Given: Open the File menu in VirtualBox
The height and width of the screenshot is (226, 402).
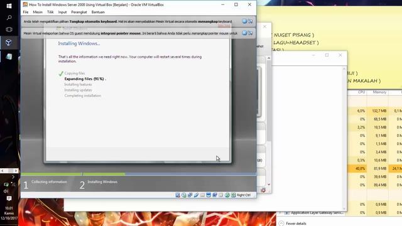Looking at the screenshot, I should coord(26,12).
